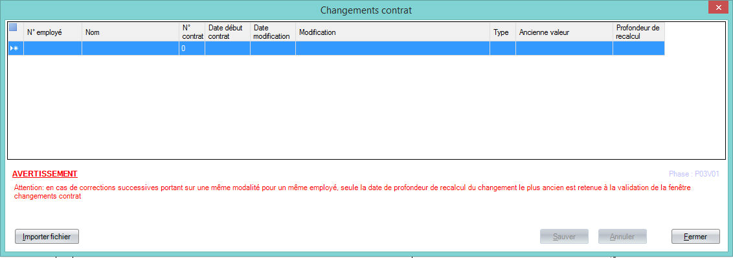Image resolution: width=733 pixels, height=258 pixels.
Task: Click the Ancienne valeur column header
Action: (x=564, y=32)
